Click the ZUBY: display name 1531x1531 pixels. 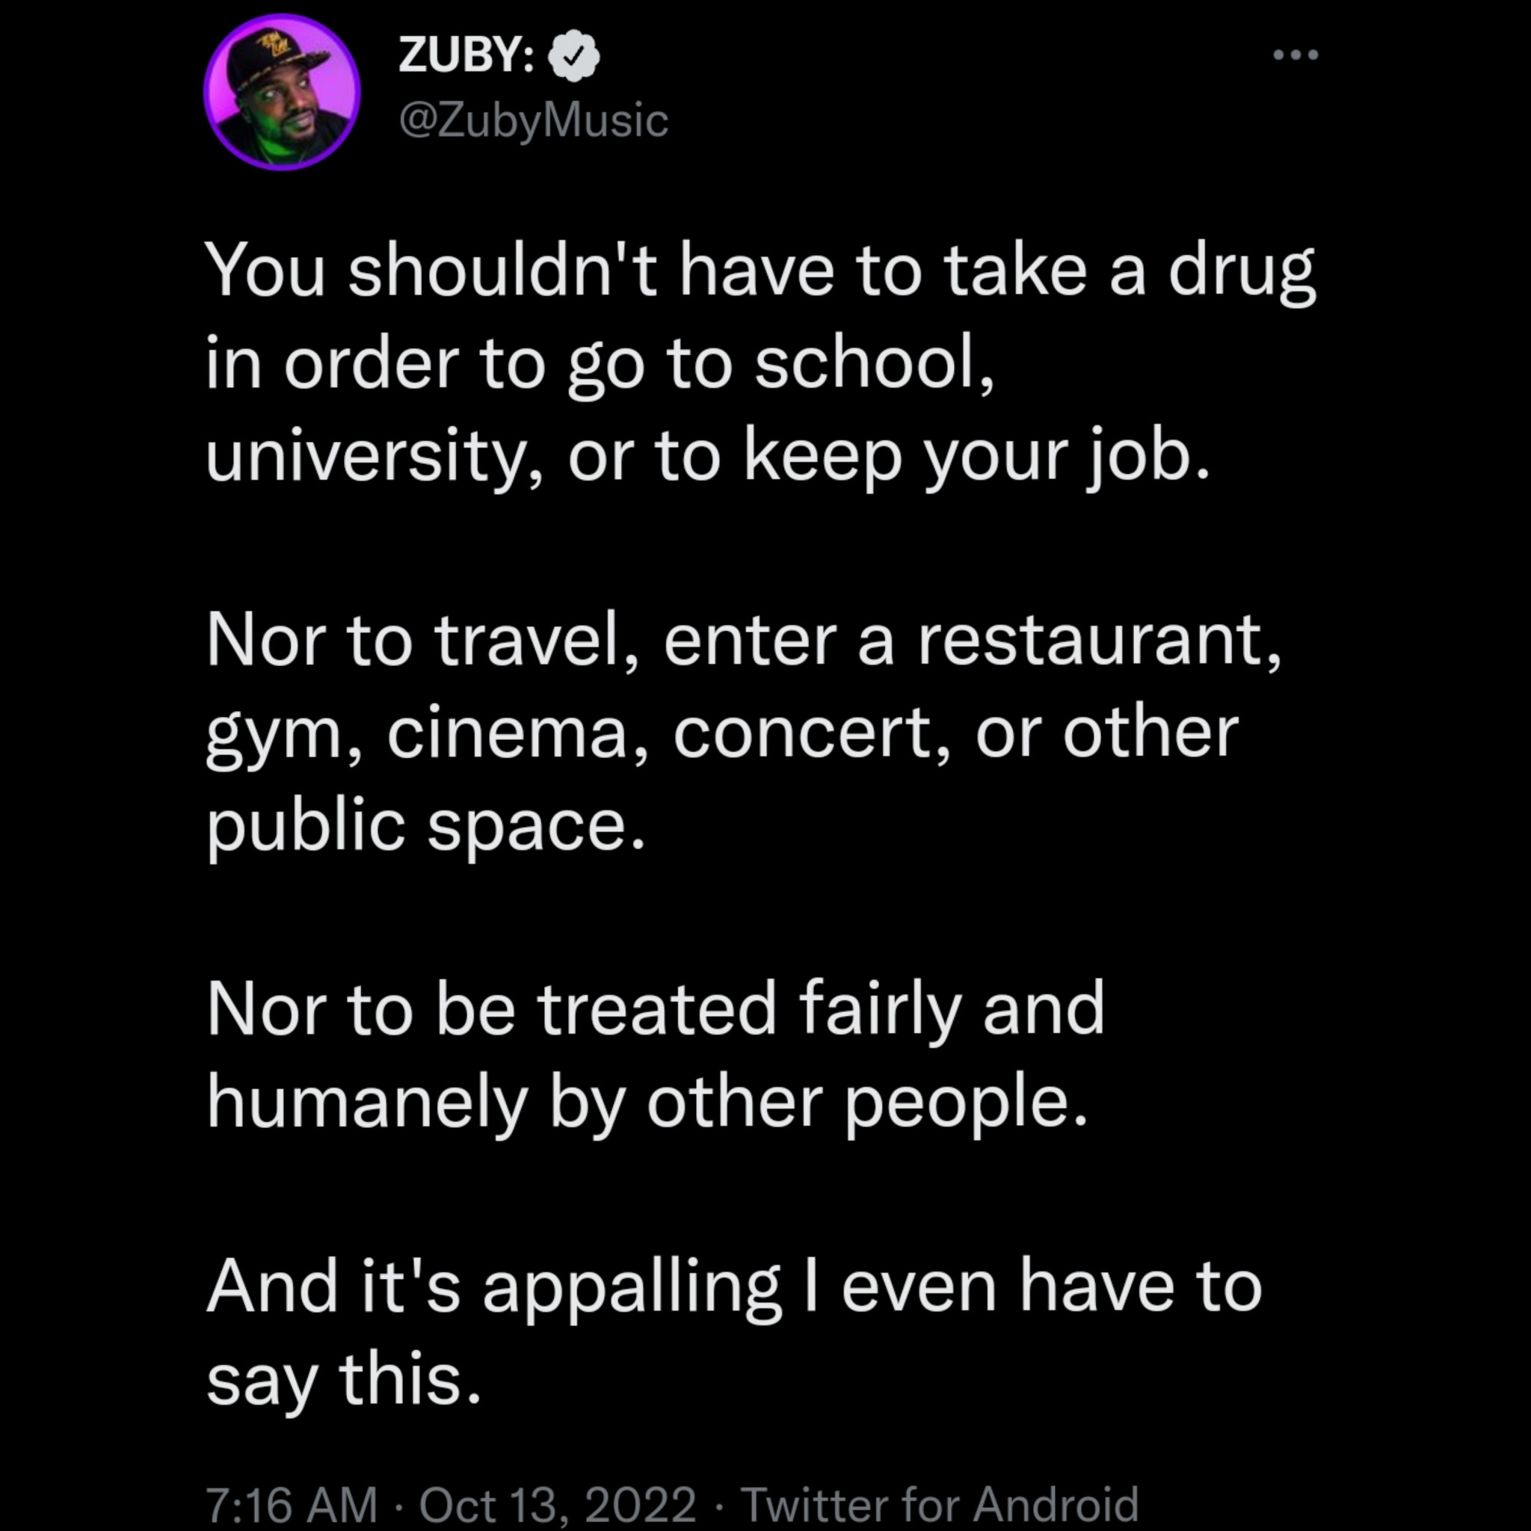[x=466, y=55]
